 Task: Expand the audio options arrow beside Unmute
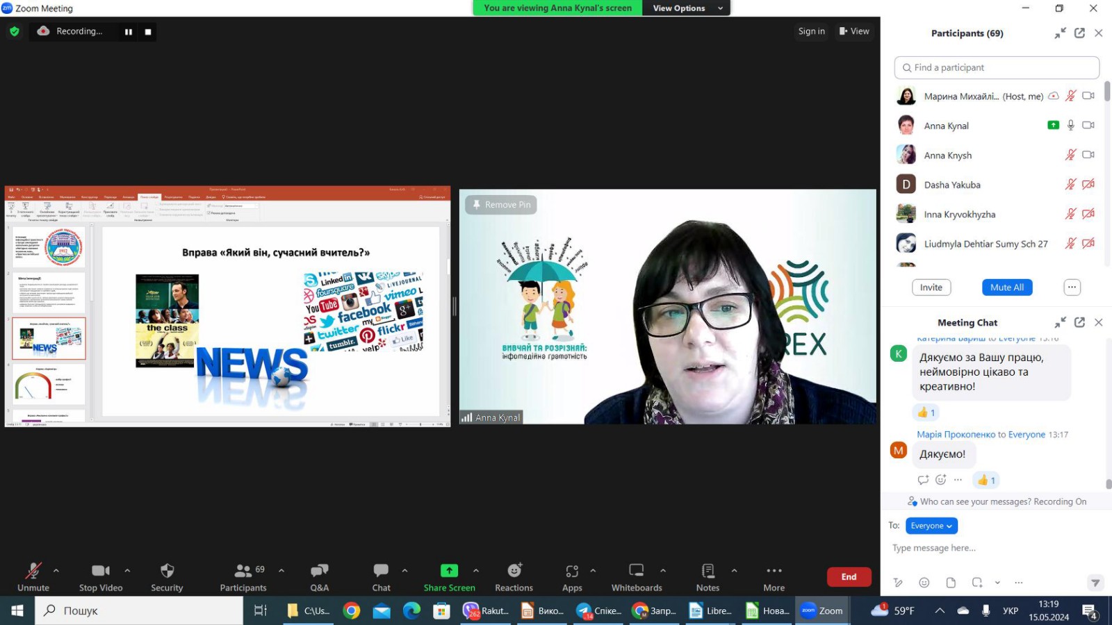tap(56, 571)
